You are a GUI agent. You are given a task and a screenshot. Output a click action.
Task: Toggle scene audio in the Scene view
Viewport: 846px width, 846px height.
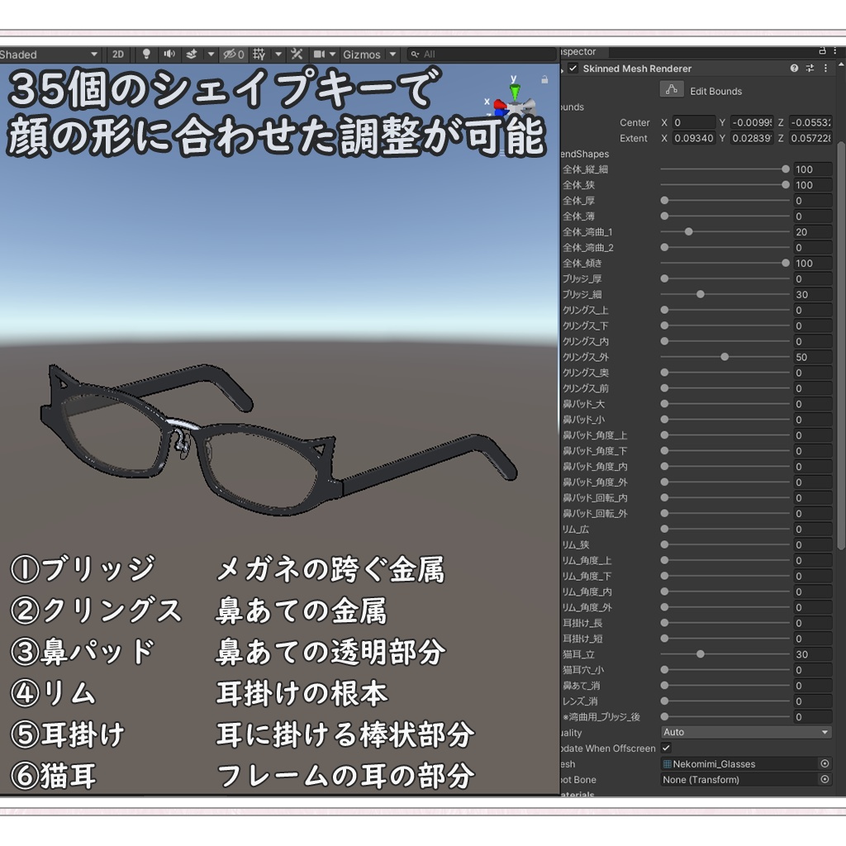point(170,55)
